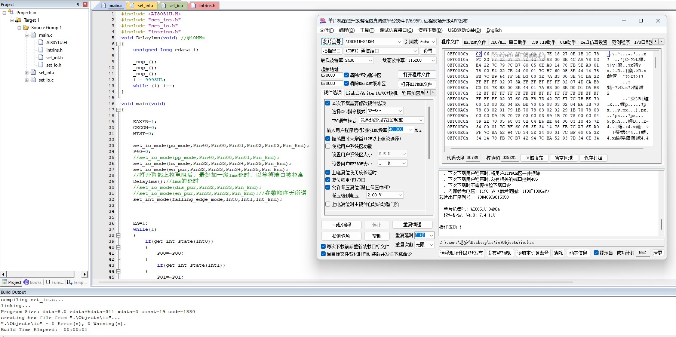Click the 下载/编程 button

[x=341, y=225]
